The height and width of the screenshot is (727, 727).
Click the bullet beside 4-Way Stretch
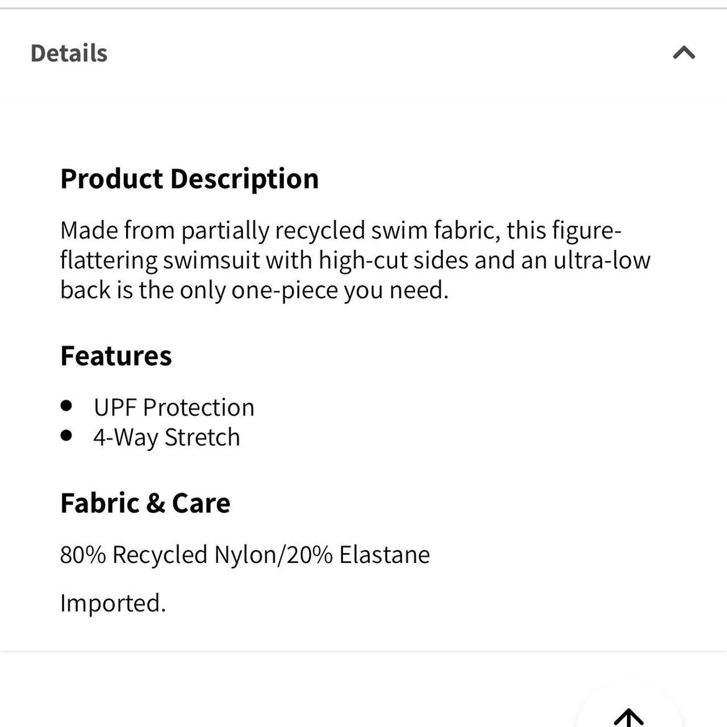tap(66, 436)
